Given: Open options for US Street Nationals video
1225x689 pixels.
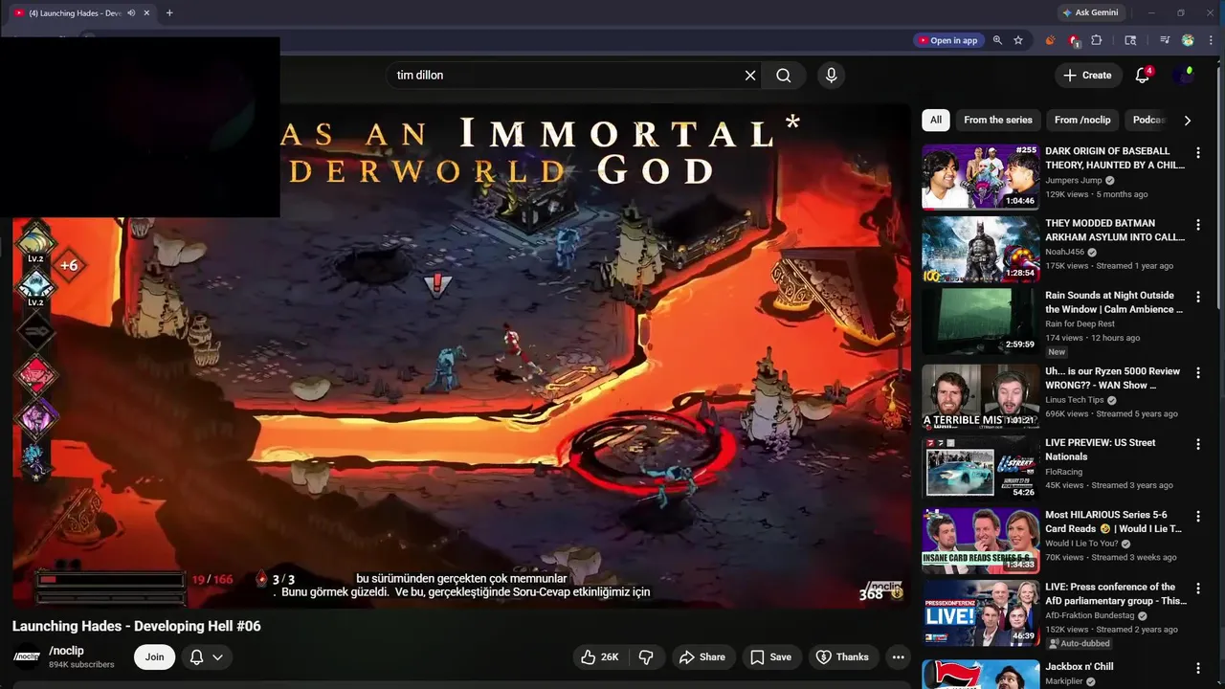Looking at the screenshot, I should tap(1197, 444).
